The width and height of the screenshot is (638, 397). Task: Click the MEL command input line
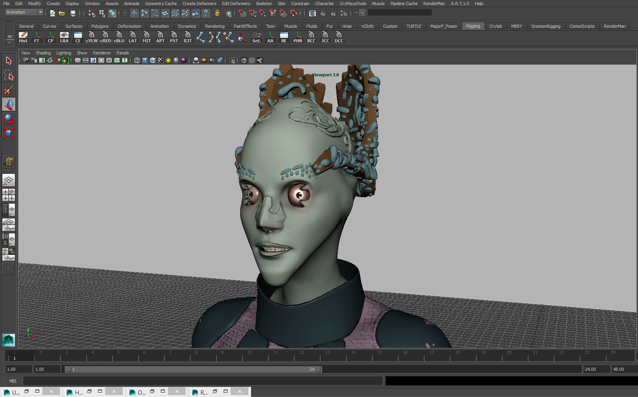point(202,381)
